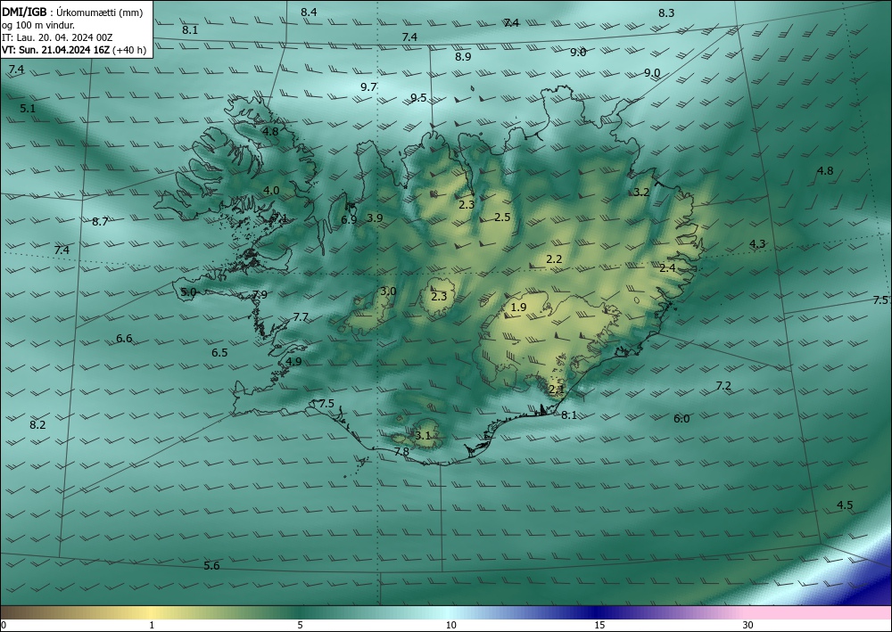
Task: Click the colorbar label 15
Action: click(599, 625)
